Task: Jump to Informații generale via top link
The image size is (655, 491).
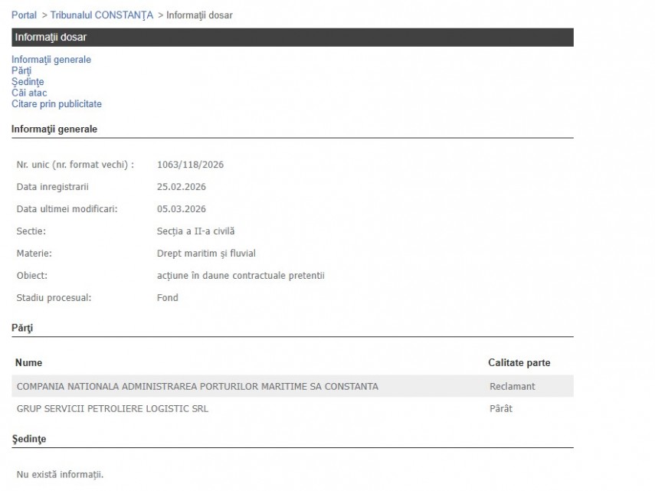Action: coord(51,60)
